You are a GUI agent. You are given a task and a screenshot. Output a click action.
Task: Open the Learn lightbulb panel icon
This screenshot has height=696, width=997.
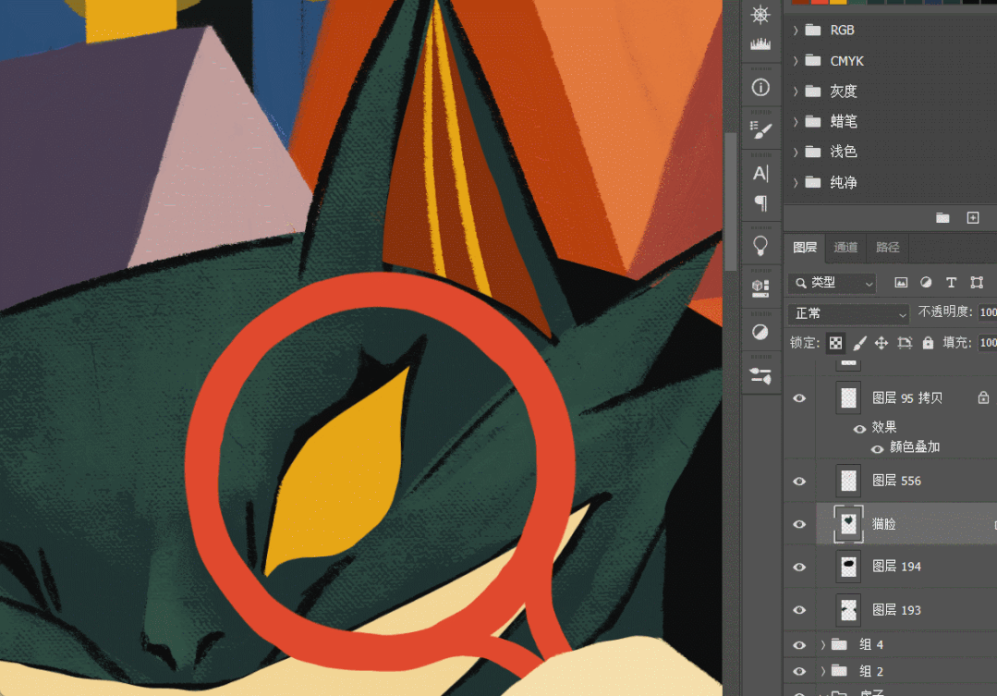(x=760, y=246)
